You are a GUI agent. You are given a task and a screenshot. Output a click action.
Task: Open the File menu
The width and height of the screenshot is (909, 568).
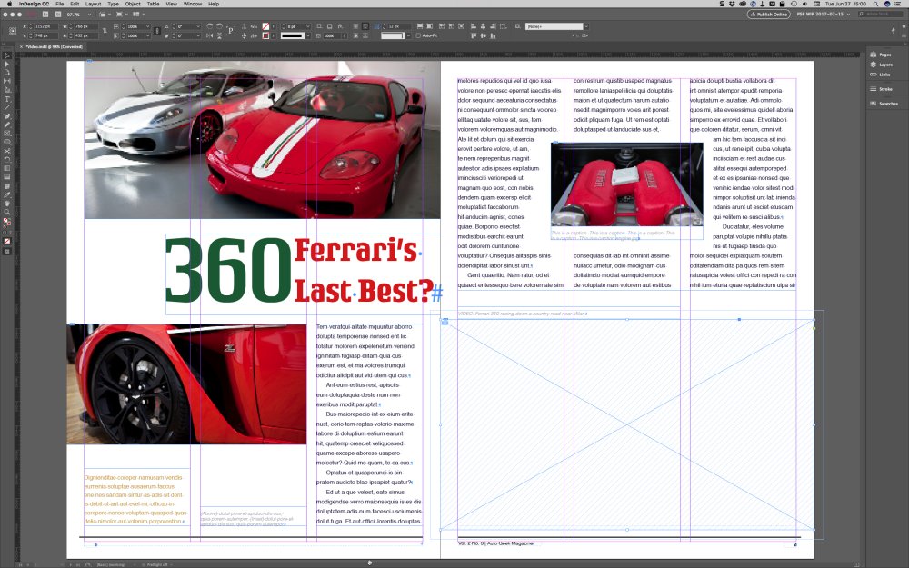click(60, 4)
